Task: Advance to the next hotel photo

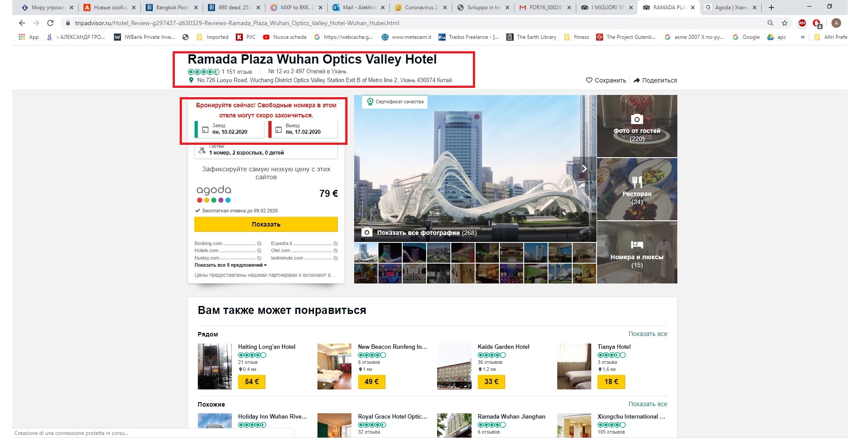Action: pyautogui.click(x=584, y=168)
